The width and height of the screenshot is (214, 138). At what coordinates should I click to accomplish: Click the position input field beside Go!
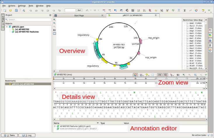[x=70, y=10]
